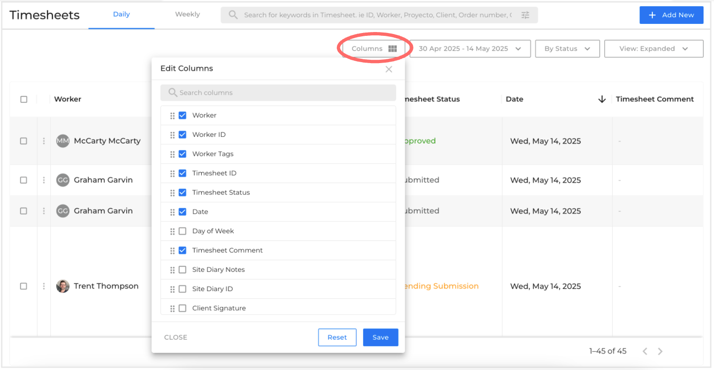
Task: Click the 1–45 of 45 pagination text
Action: (608, 351)
